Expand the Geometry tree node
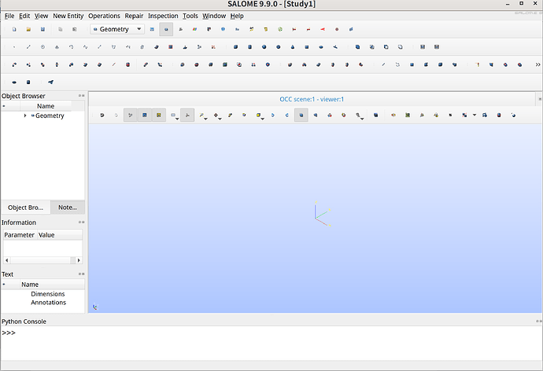This screenshot has width=543, height=371. [x=25, y=116]
